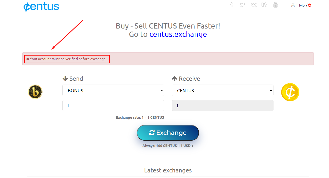Follow the centus.exchange link
Screen dimensions: 329x178
point(178,34)
